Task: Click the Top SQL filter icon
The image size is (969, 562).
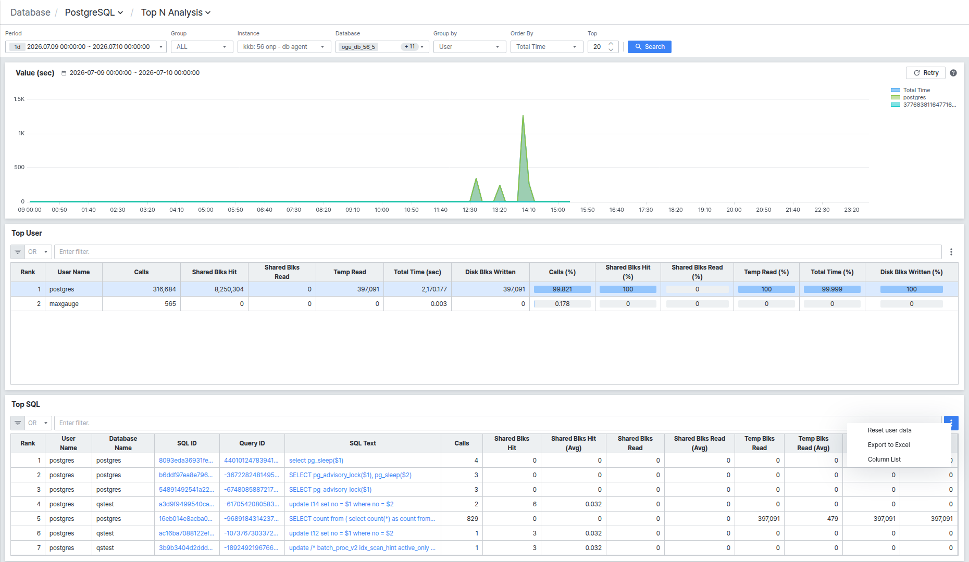Action: click(18, 423)
